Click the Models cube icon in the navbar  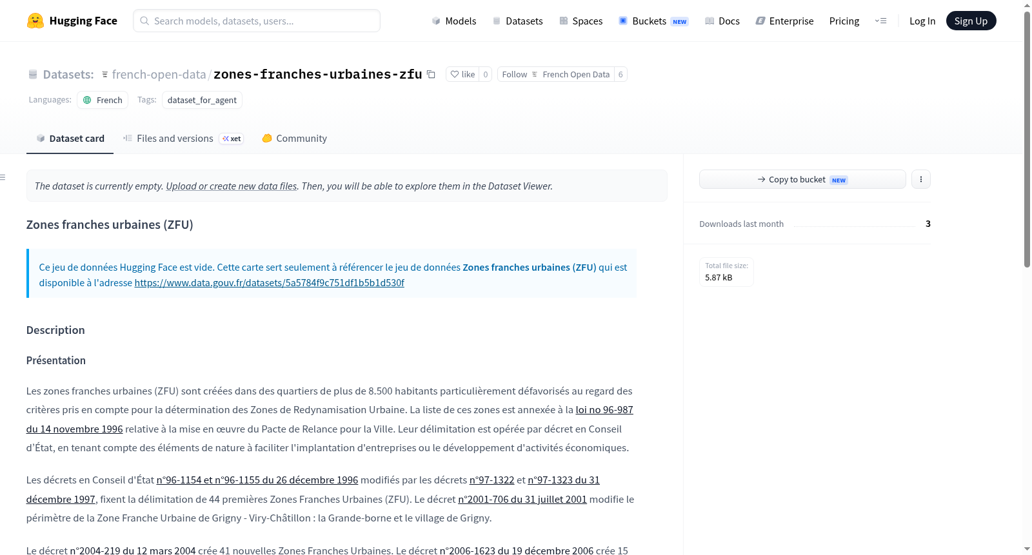coord(436,21)
